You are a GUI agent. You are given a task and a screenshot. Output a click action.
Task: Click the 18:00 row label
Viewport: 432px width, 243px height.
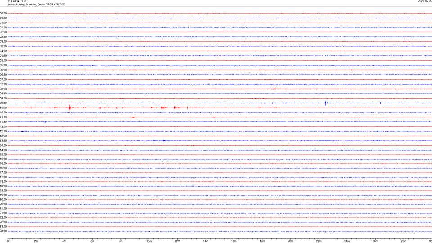tap(3, 181)
